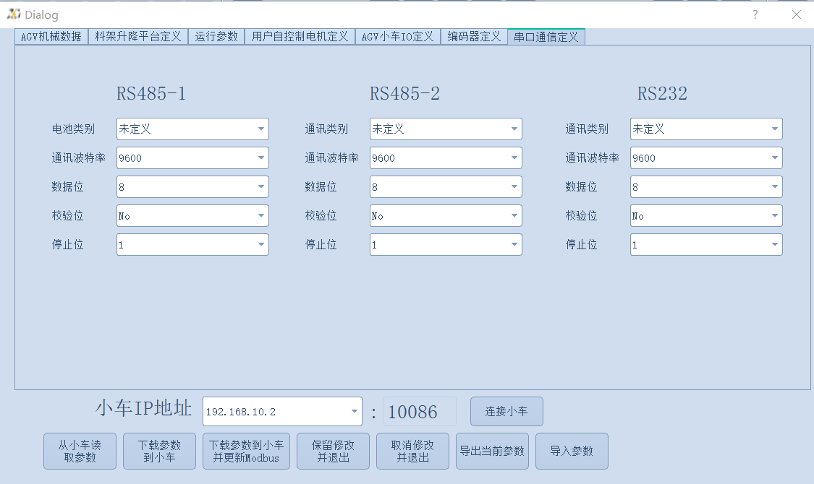Viewport: 814px width, 484px height.
Task: Click the port field showing 10086
Action: click(420, 412)
